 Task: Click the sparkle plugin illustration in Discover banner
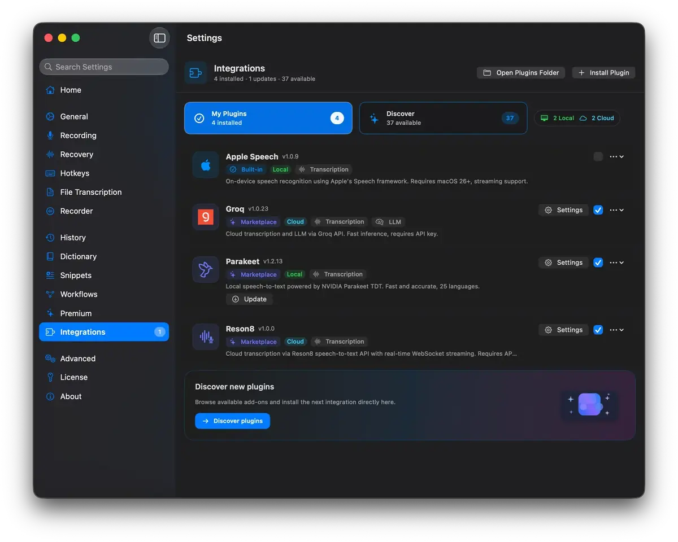pyautogui.click(x=589, y=405)
